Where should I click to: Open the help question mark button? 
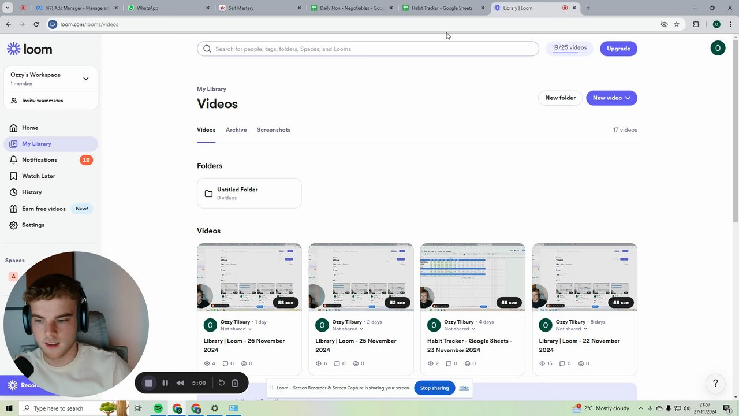pos(715,383)
